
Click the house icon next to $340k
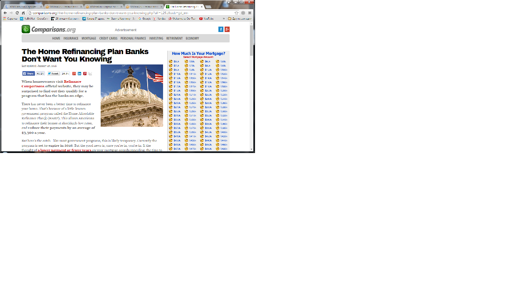coord(202,120)
